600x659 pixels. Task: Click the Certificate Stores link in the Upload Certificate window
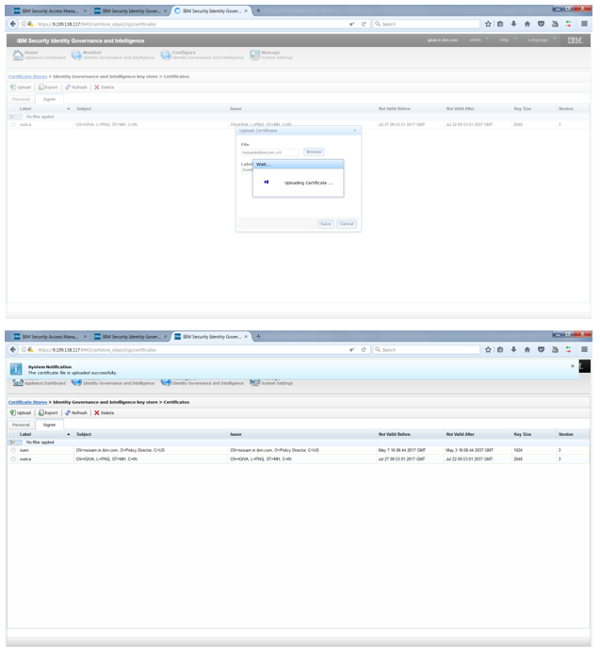click(27, 77)
